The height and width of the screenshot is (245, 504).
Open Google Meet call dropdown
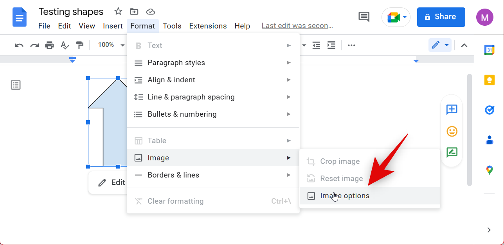click(396, 17)
